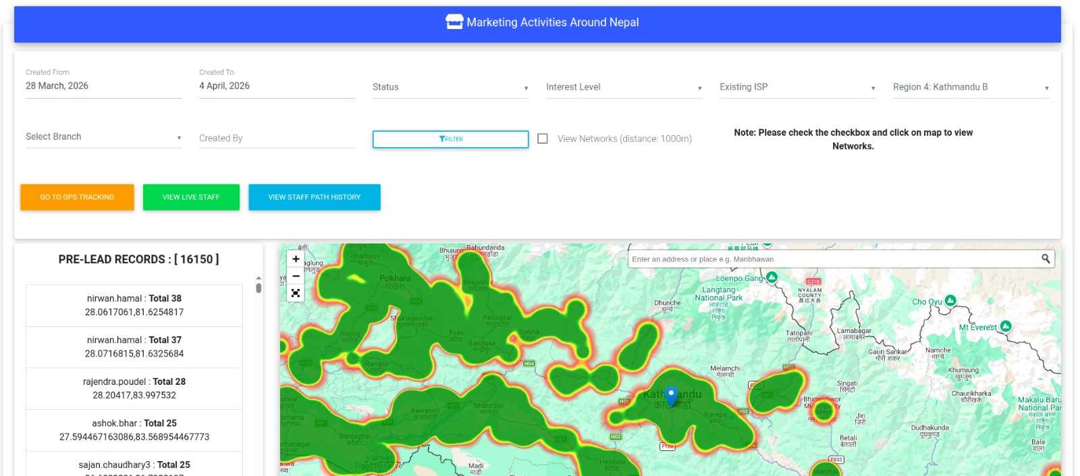Toggle fullscreen map view icon
Viewport: 1080px width, 476px height.
click(296, 293)
